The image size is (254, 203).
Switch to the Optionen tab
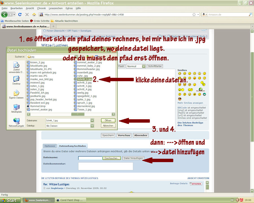click(50, 146)
